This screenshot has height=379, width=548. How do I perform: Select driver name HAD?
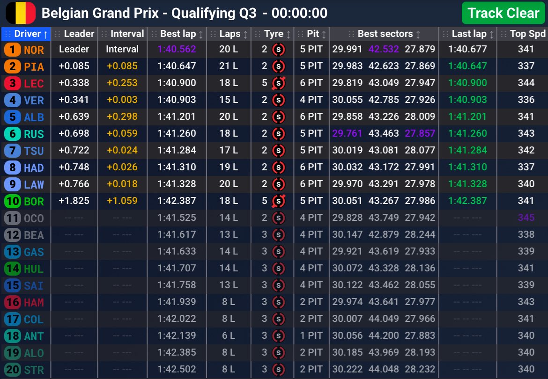coord(34,168)
